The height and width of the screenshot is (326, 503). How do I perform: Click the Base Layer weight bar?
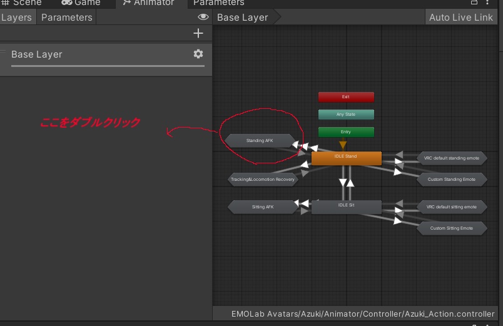(108, 66)
